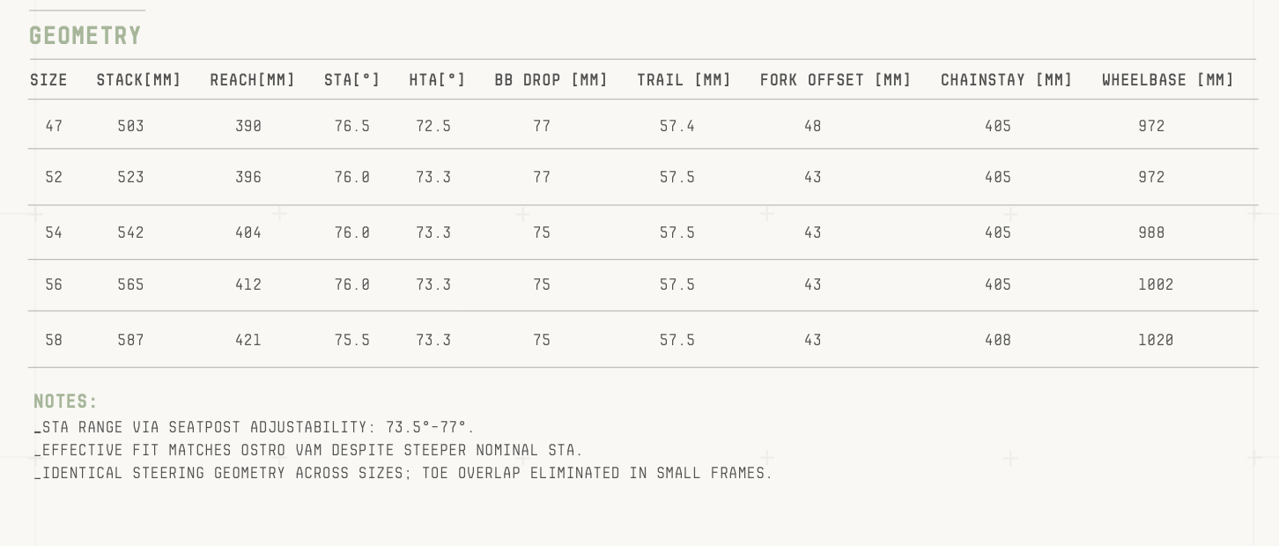Click the NOTES: heading
This screenshot has height=546, width=1279.
point(65,402)
